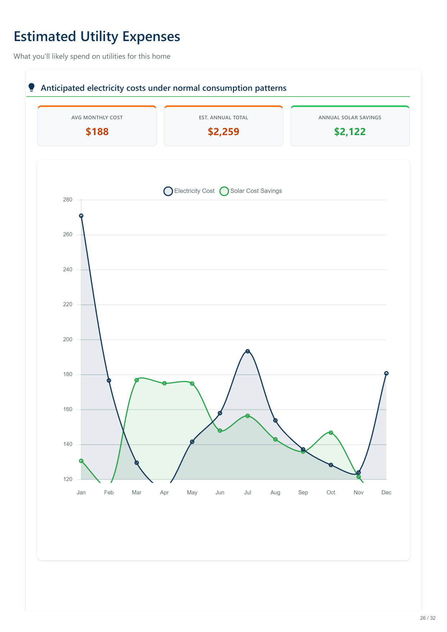Click the January electricity cost data point
This screenshot has height=632, width=447.
click(x=81, y=216)
